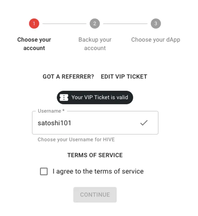Click connector line between steps 2 and 3
Image resolution: width=198 pixels, height=216 pixels.
125,24
